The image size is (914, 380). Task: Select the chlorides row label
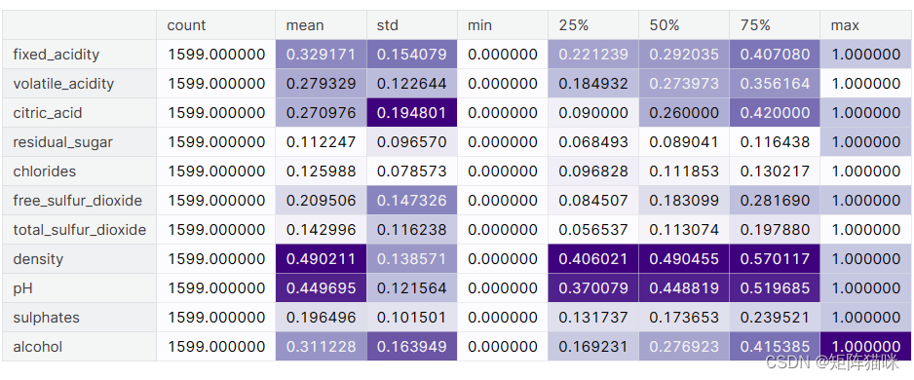coord(79,171)
